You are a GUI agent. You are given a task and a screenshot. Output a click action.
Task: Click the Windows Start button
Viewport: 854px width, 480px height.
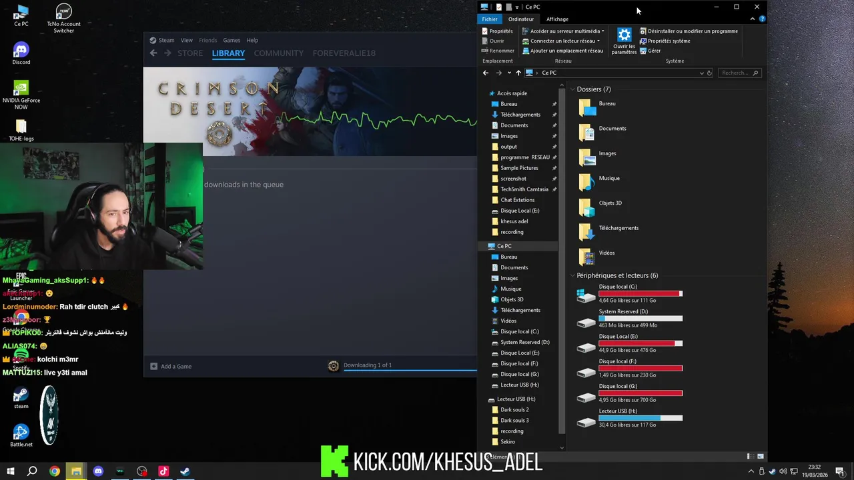(x=10, y=471)
